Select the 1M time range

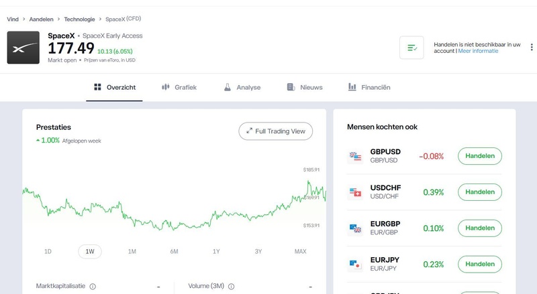(132, 252)
